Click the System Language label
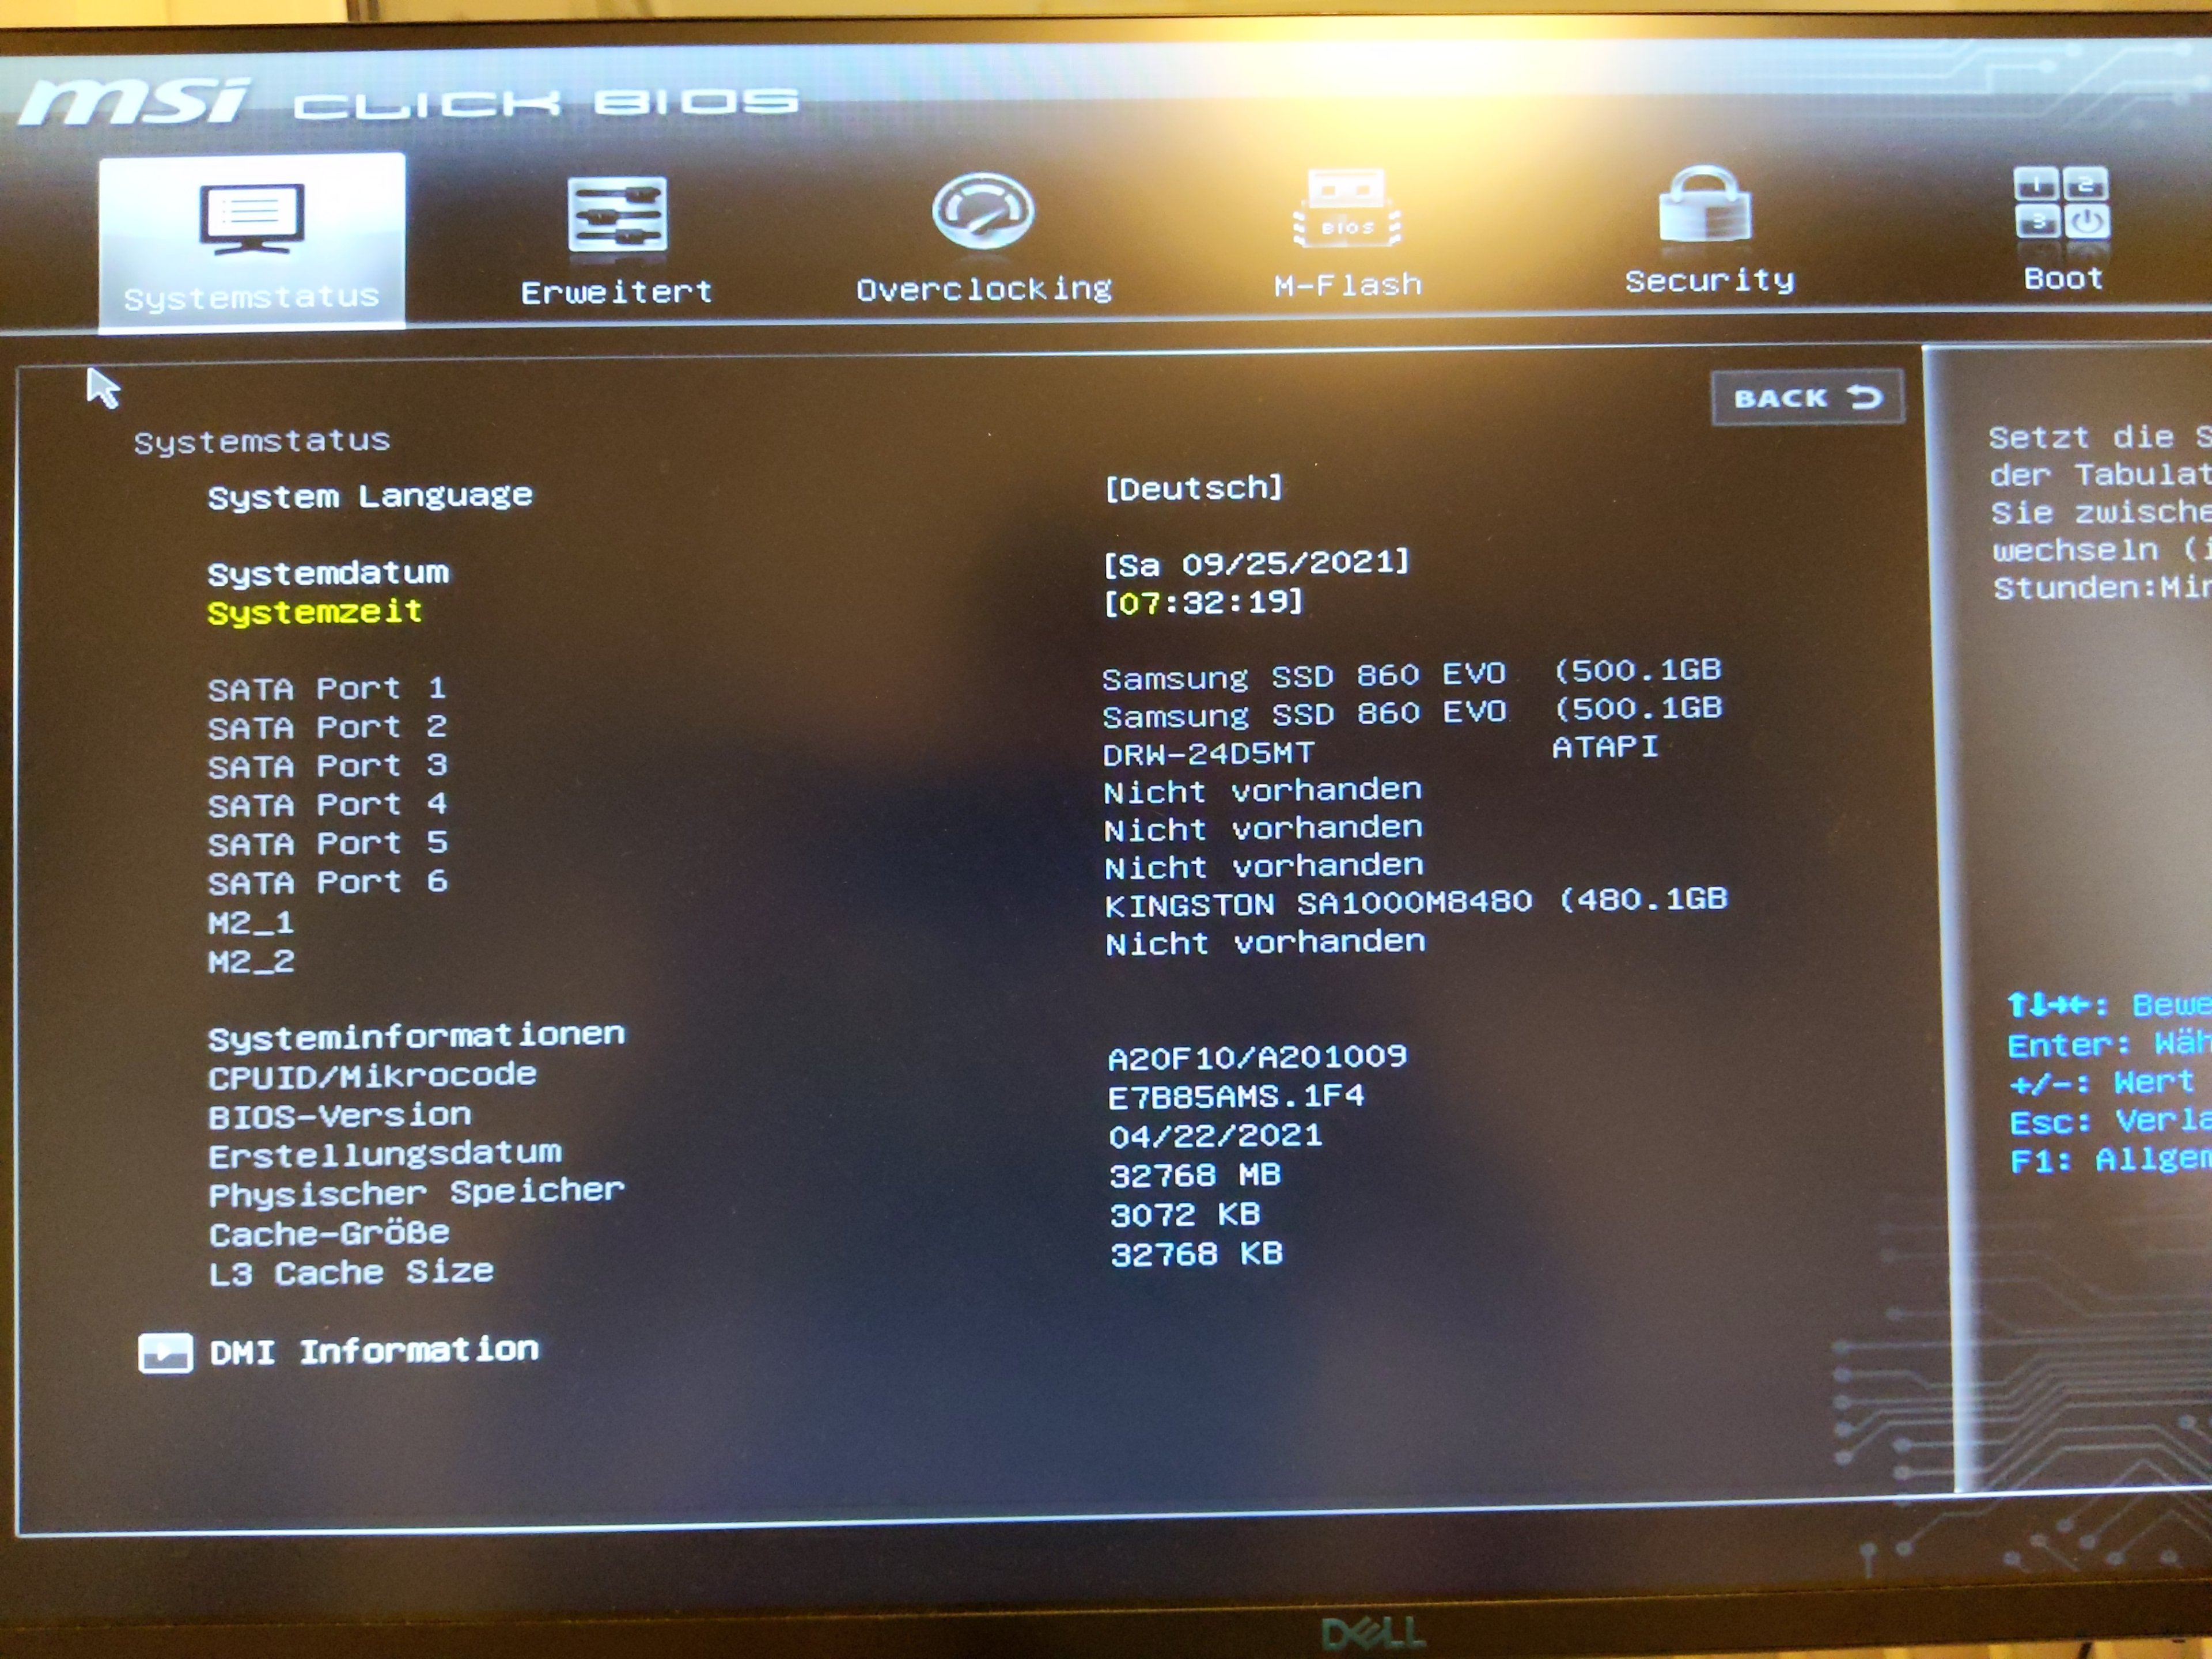This screenshot has height=1659, width=2212. click(x=370, y=496)
